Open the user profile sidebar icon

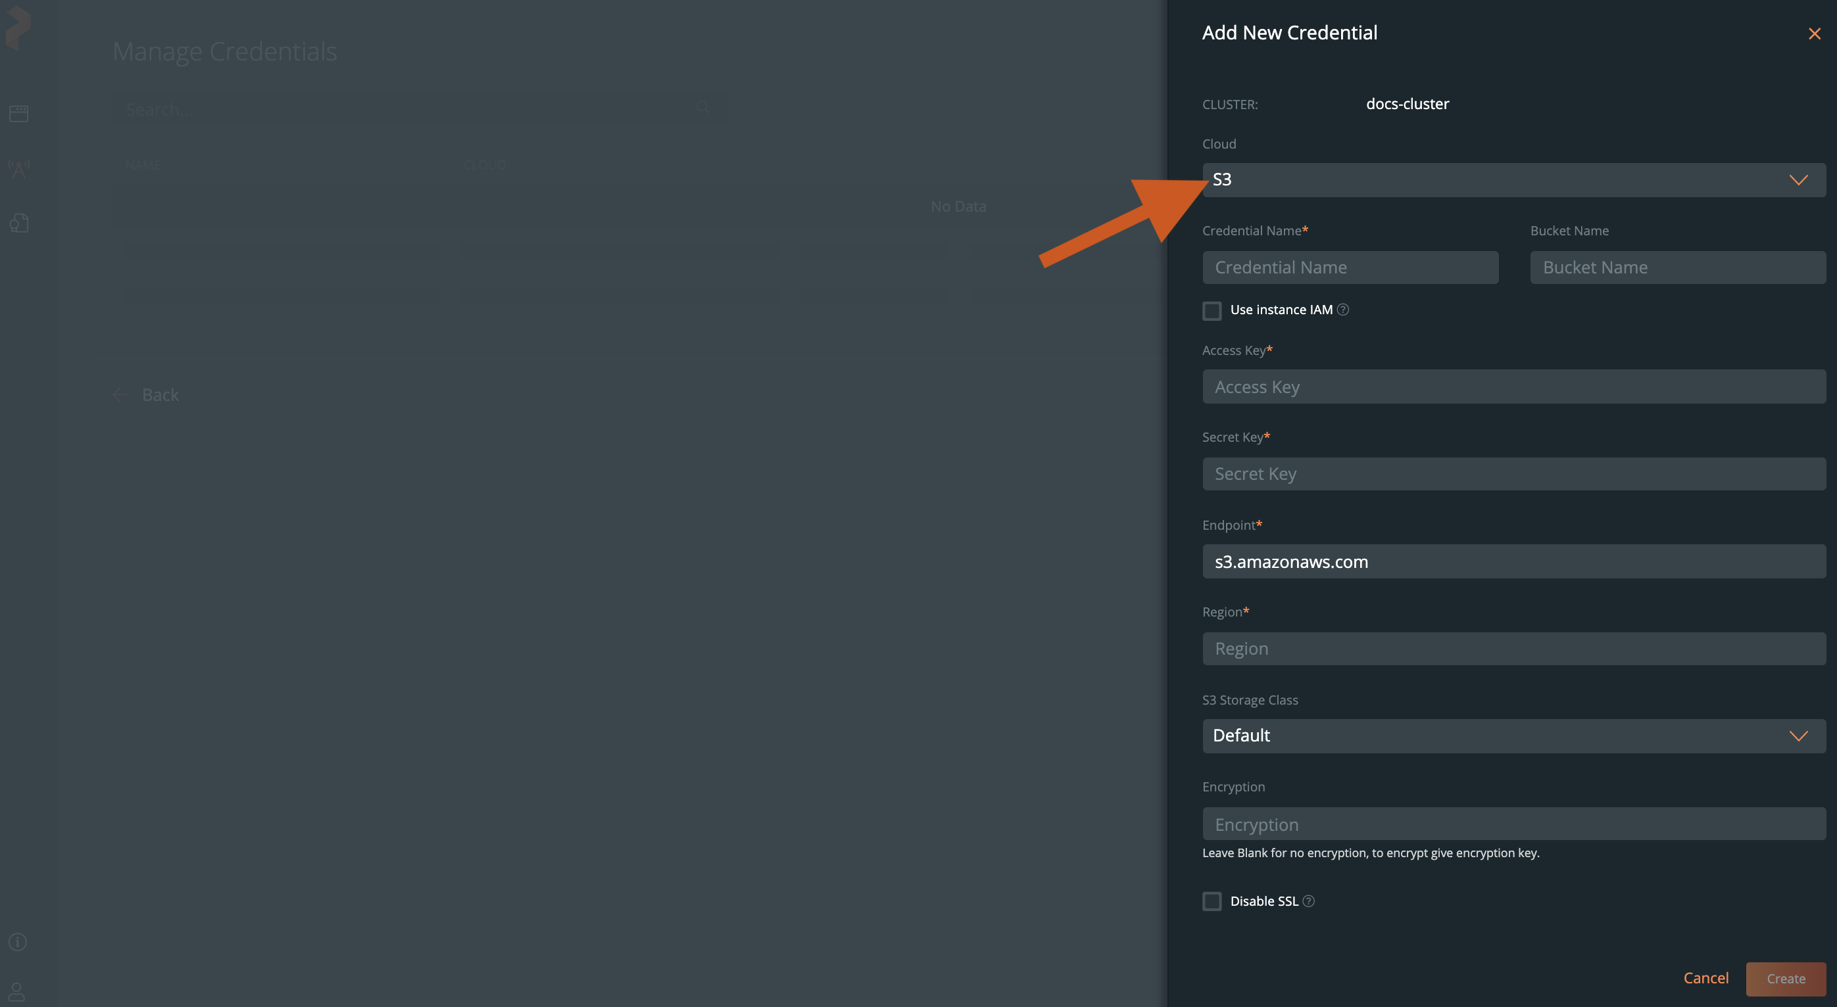[17, 991]
